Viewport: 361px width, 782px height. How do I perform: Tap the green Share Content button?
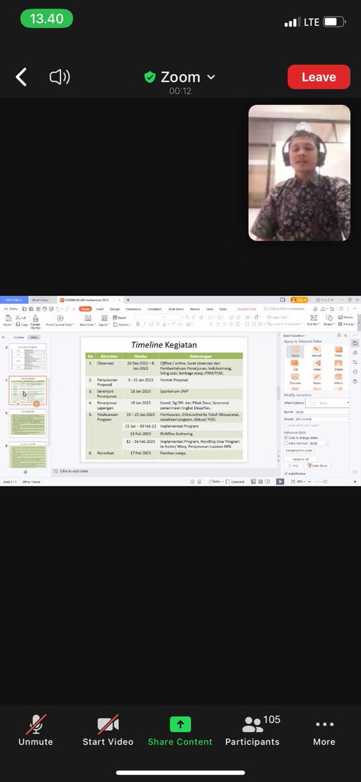180,730
